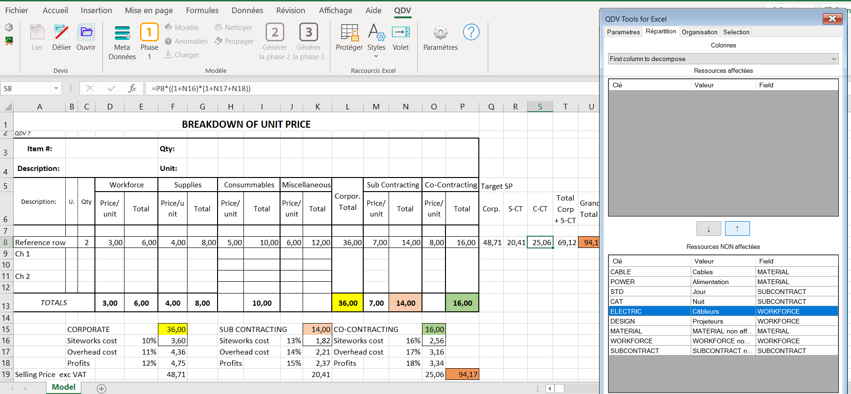Click the insert function fx icon
Image resolution: width=851 pixels, height=394 pixels.
[x=132, y=88]
